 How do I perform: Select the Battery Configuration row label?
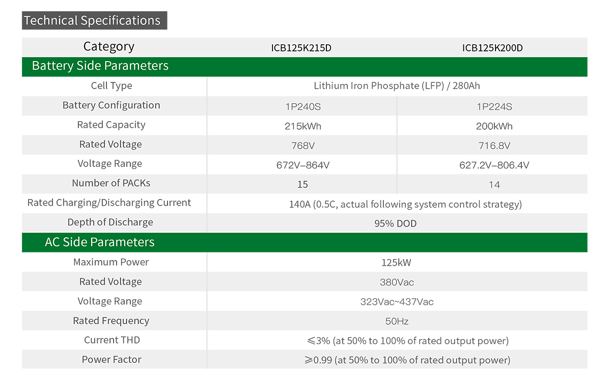pyautogui.click(x=112, y=105)
